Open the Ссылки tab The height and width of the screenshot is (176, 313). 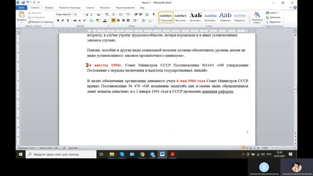coord(90,8)
